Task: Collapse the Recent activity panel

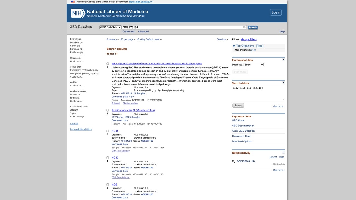Action: tap(283, 152)
